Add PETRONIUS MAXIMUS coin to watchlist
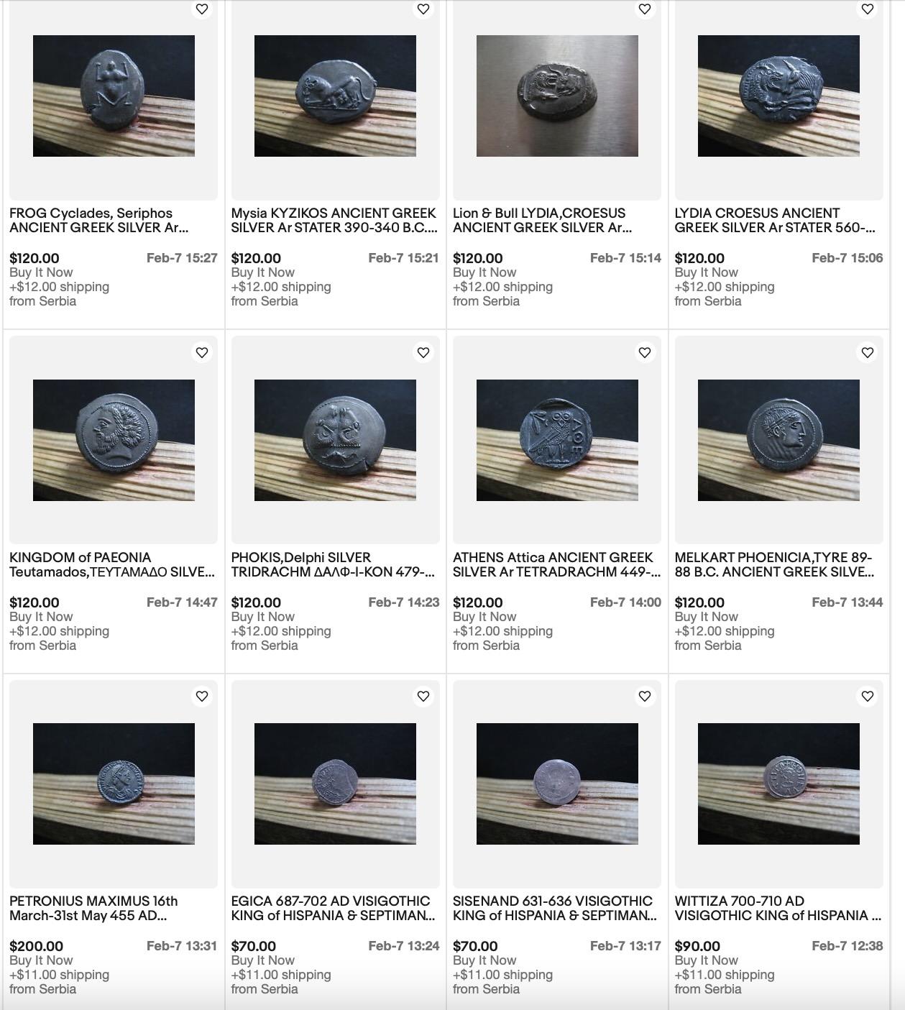Image resolution: width=905 pixels, height=1010 pixels. (202, 697)
